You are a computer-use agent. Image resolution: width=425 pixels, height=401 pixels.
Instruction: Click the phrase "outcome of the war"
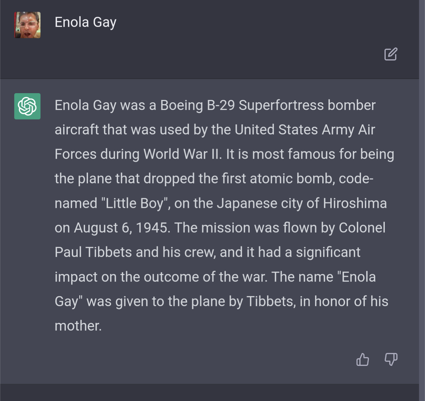[x=205, y=277]
